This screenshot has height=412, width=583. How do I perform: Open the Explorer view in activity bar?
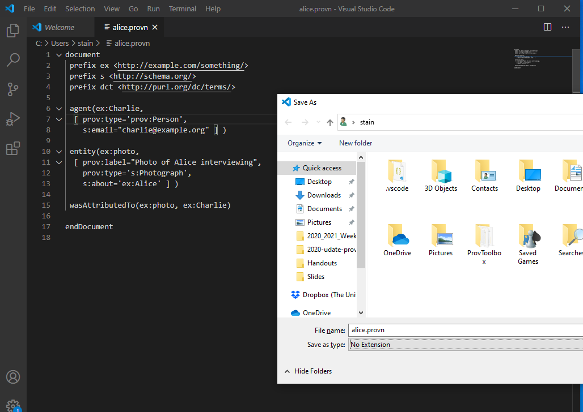point(13,30)
